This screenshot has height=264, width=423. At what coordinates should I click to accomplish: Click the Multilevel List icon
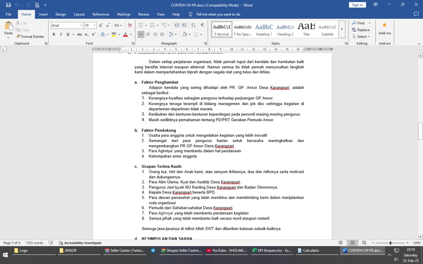(x=164, y=26)
